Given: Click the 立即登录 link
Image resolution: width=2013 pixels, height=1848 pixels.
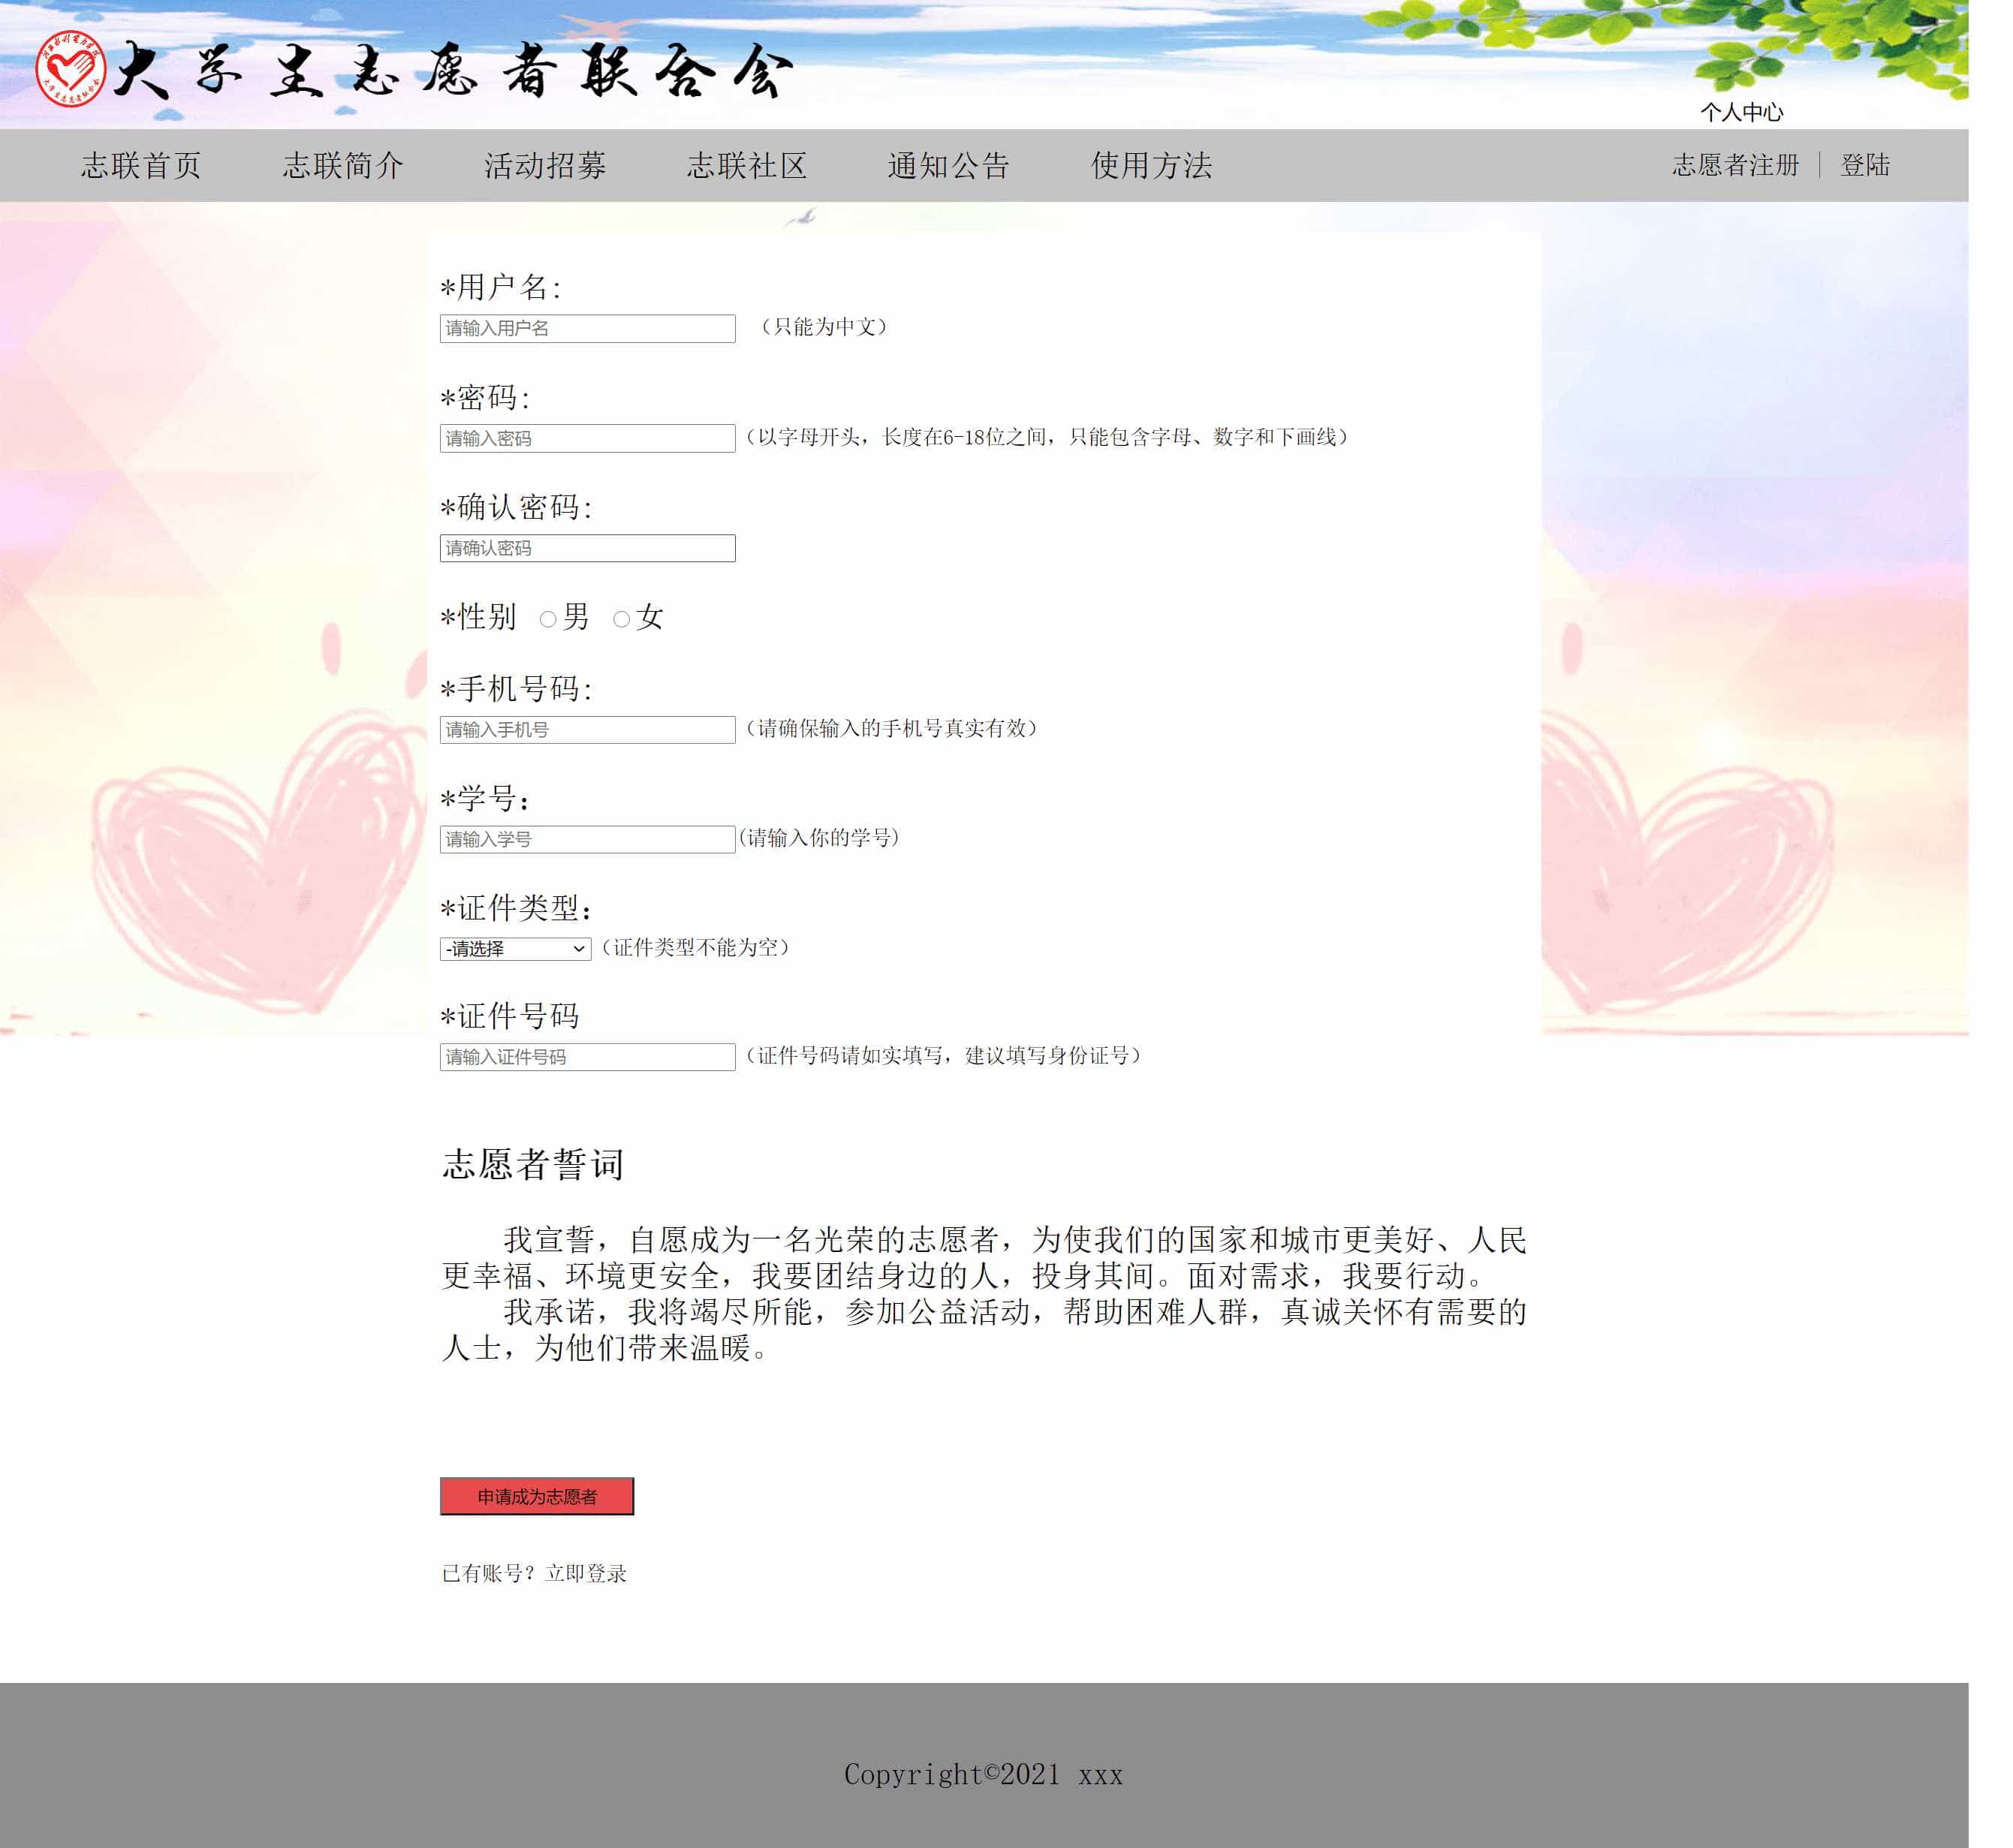Looking at the screenshot, I should [586, 1573].
